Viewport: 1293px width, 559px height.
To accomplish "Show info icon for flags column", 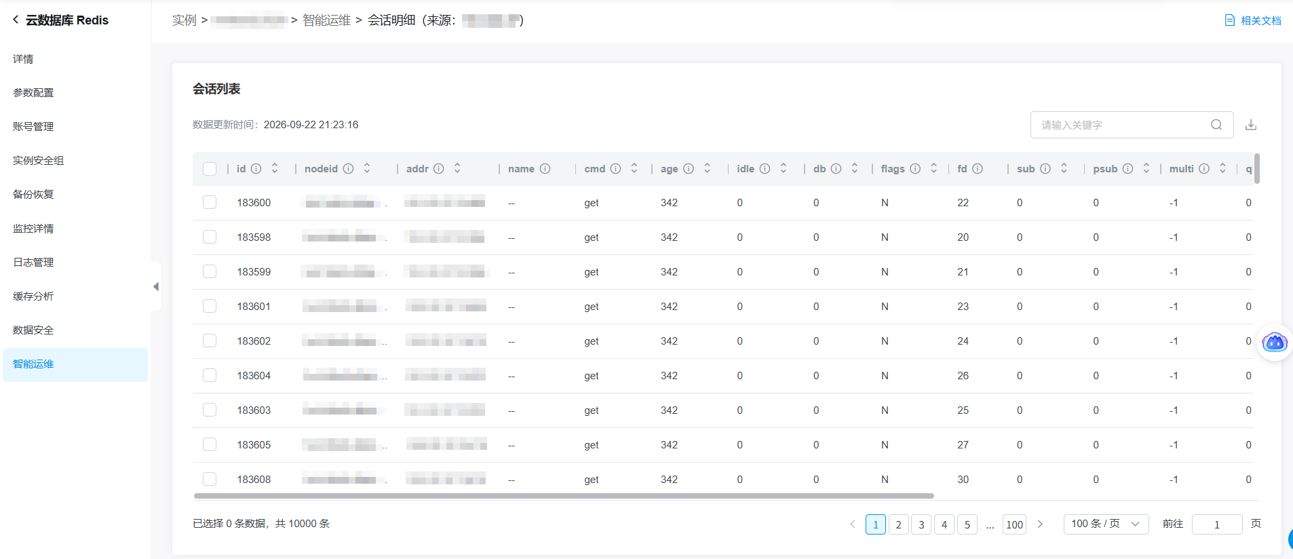I will (915, 169).
